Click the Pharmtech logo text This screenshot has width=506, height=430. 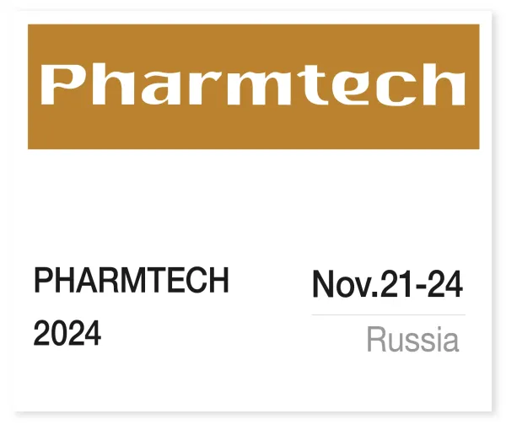coord(253,86)
